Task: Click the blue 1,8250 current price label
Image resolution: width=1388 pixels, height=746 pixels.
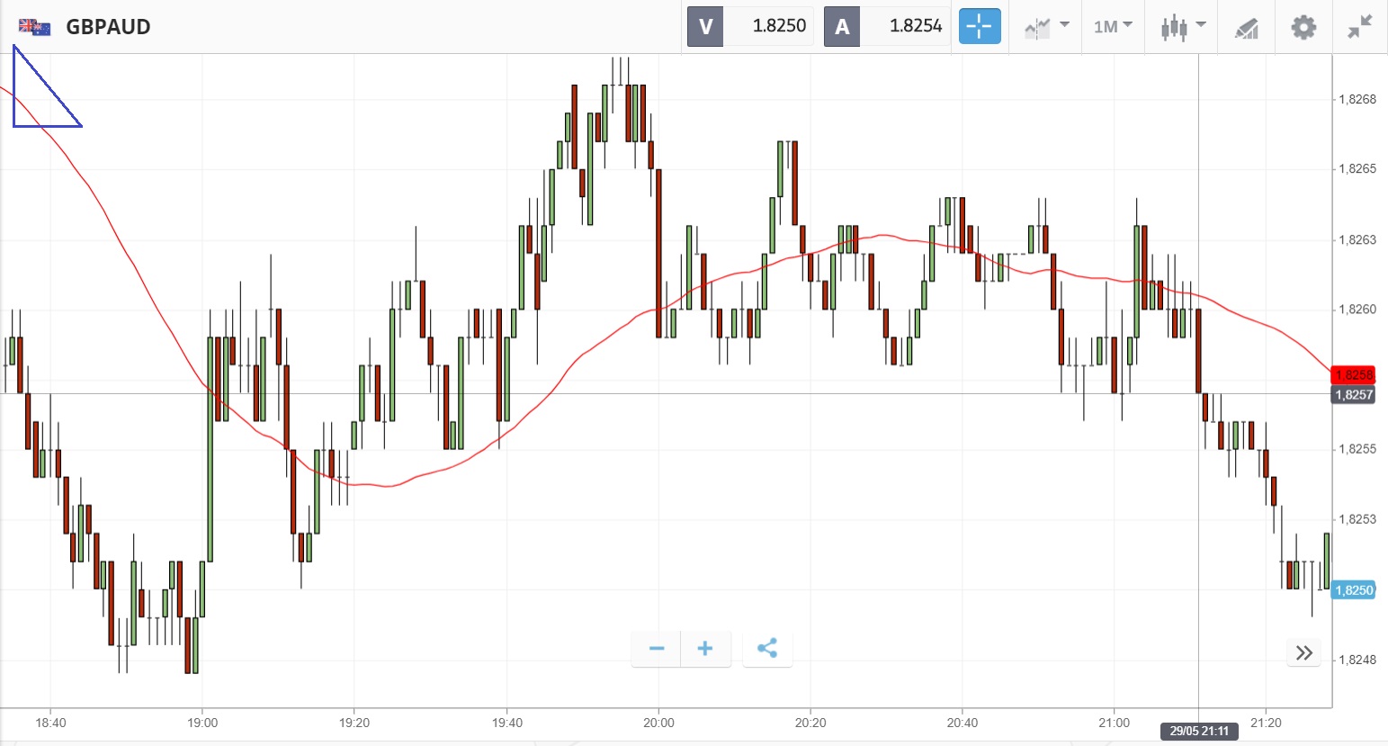Action: (x=1353, y=590)
